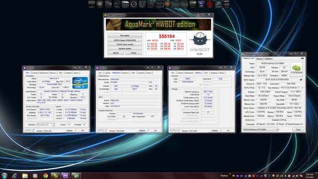Image resolution: width=318 pixels, height=179 pixels.
Task: Open the Processor #1 selection dropdown in CPU-Z
Action: tap(46, 125)
